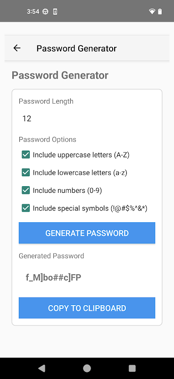Uncheck Include uppercase letters (A-Z)
174x379 pixels.
[x=26, y=155]
